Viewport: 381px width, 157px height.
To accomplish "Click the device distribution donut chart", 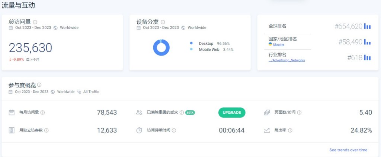I will [161, 48].
